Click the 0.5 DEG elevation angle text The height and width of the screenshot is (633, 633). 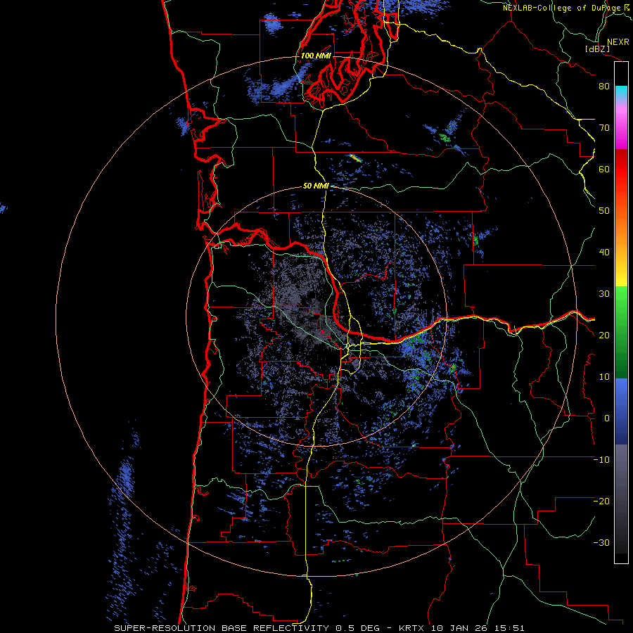tap(358, 628)
